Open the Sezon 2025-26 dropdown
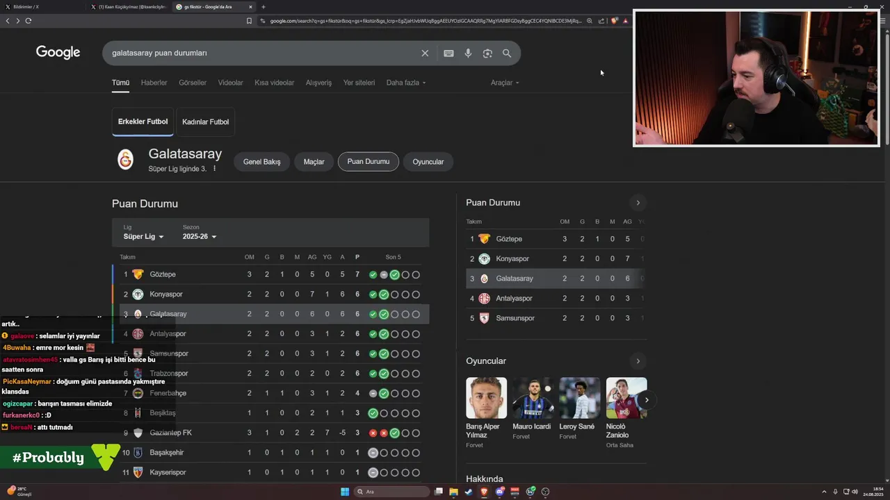The width and height of the screenshot is (890, 500). [200, 237]
